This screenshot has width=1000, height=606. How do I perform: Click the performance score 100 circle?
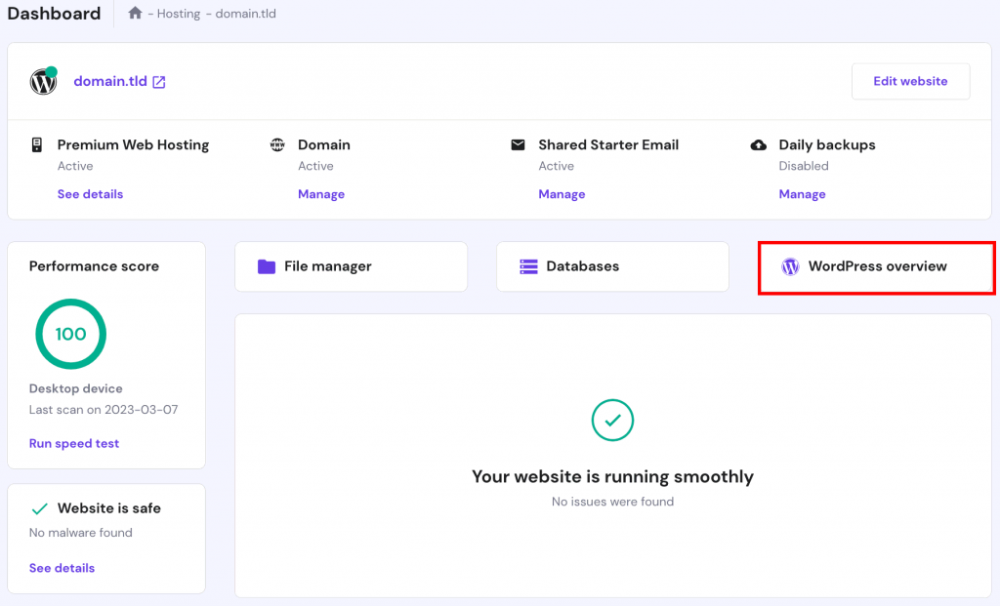(70, 334)
